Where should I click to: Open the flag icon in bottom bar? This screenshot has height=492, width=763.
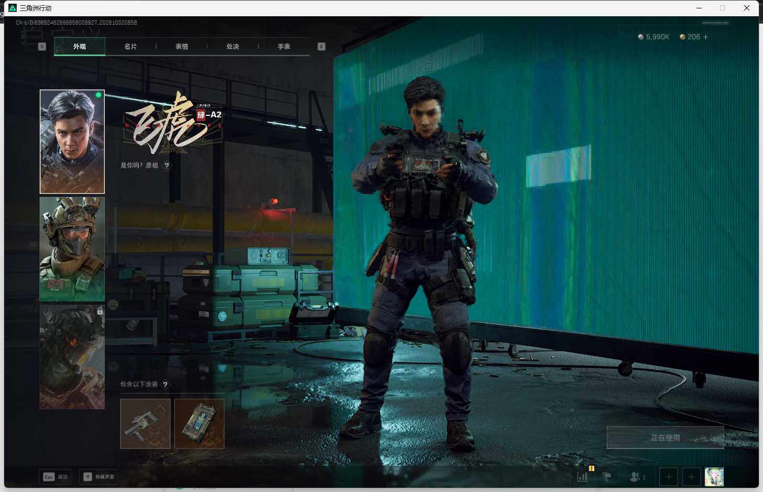point(607,477)
